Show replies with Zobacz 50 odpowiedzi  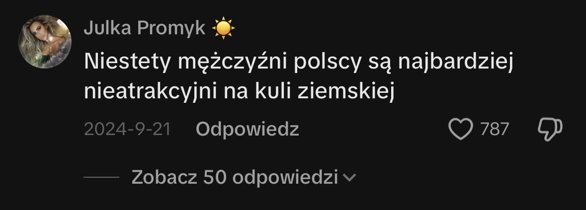click(x=235, y=177)
